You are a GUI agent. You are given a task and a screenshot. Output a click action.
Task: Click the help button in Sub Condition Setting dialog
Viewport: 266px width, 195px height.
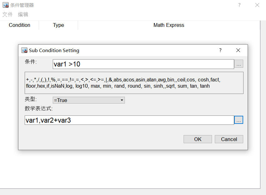(x=220, y=50)
